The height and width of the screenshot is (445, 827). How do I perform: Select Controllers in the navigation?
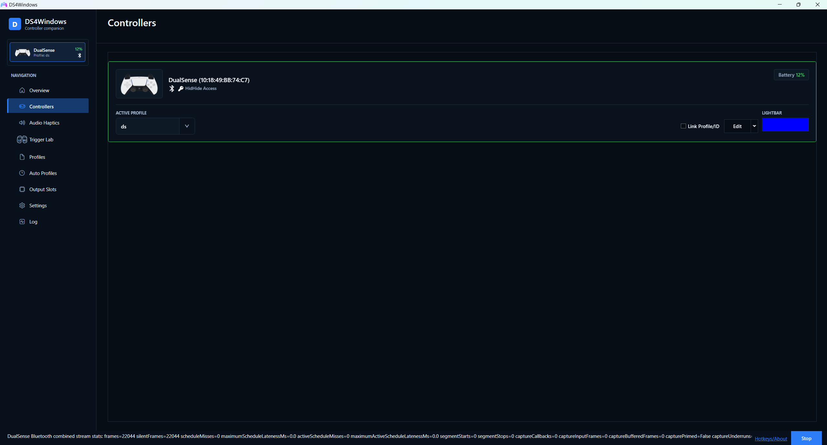[48, 106]
